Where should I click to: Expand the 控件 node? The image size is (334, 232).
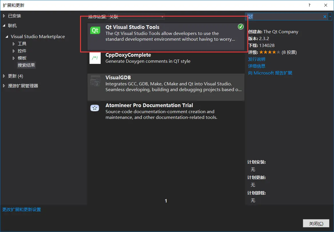click(14, 51)
